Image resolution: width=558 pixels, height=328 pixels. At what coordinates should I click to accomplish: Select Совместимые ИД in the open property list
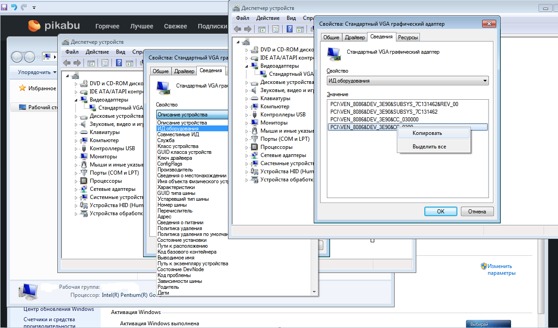[x=178, y=134]
